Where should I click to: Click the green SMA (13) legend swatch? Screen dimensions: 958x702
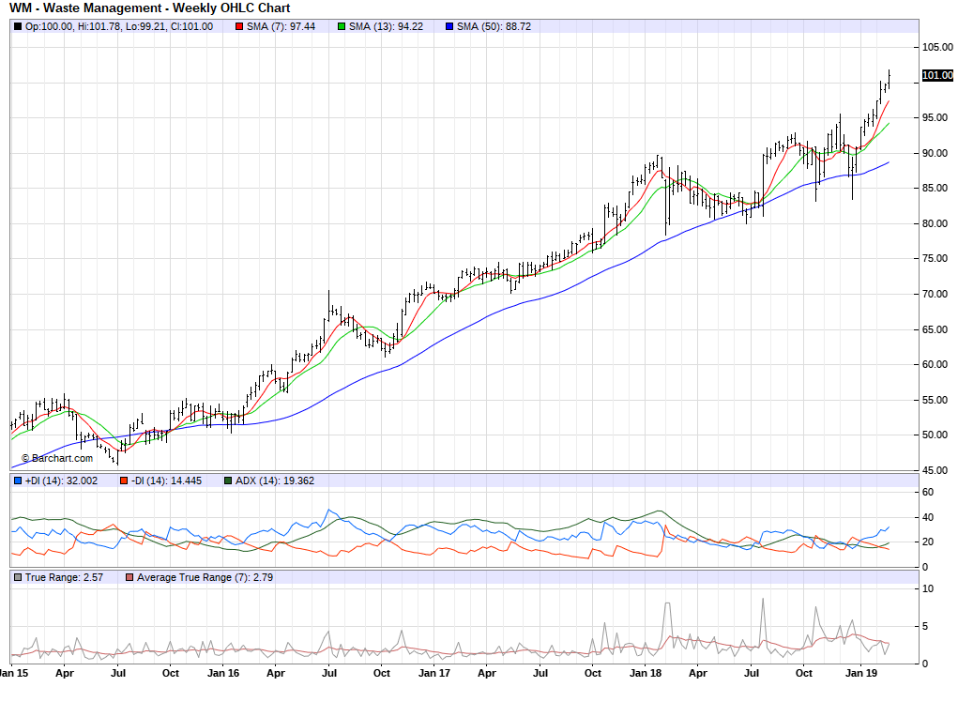(x=342, y=26)
